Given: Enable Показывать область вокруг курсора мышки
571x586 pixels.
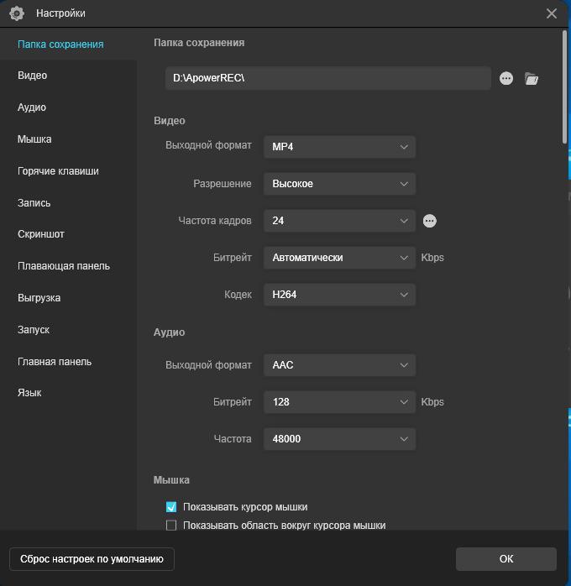Looking at the screenshot, I should coord(171,526).
